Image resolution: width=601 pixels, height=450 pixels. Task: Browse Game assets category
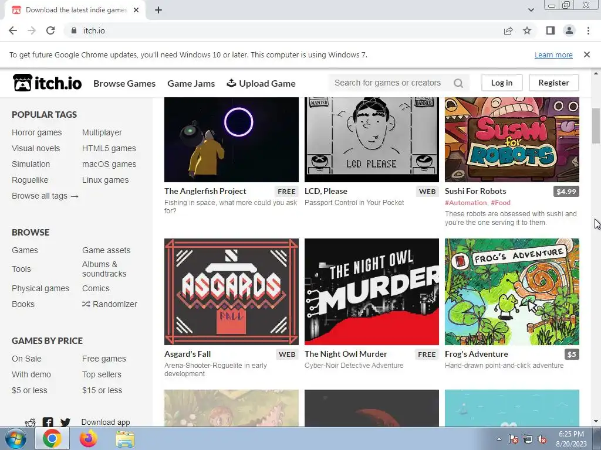(106, 250)
